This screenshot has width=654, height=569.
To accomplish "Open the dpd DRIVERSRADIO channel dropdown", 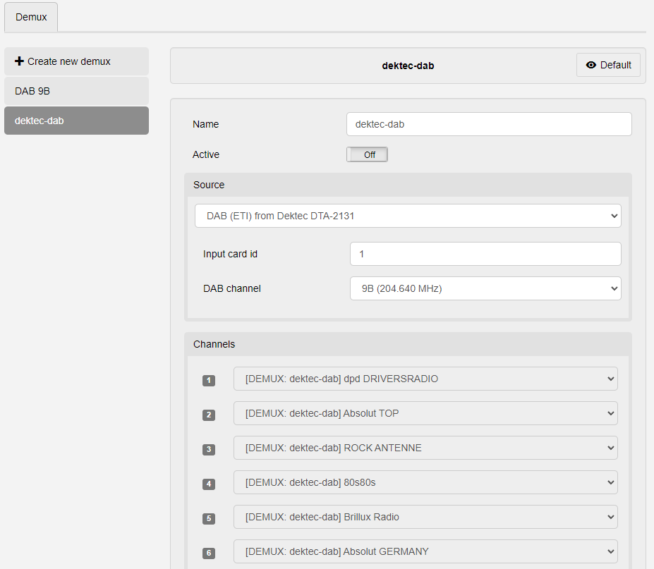I will coord(425,379).
